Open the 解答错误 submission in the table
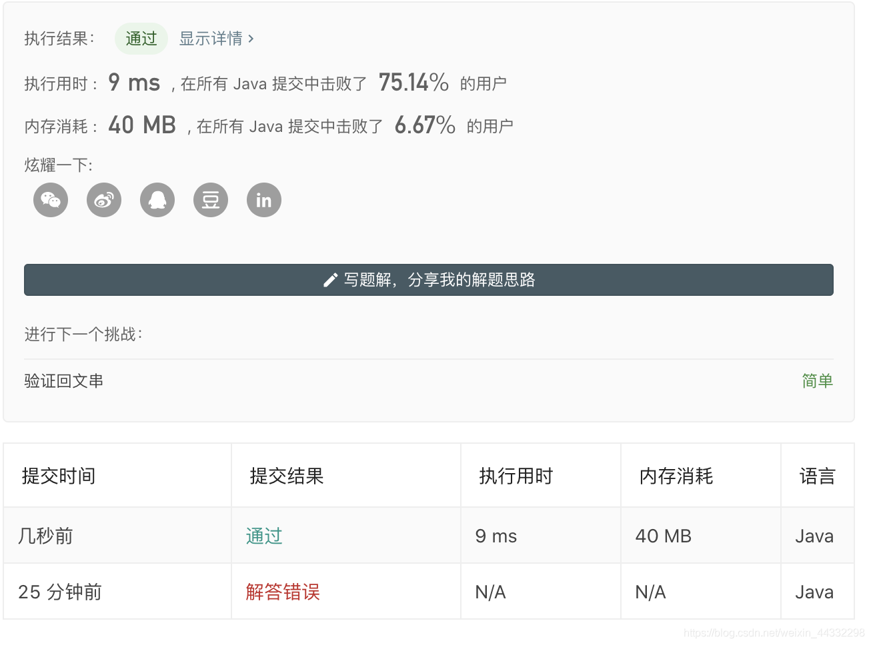This screenshot has height=645, width=871. [283, 592]
